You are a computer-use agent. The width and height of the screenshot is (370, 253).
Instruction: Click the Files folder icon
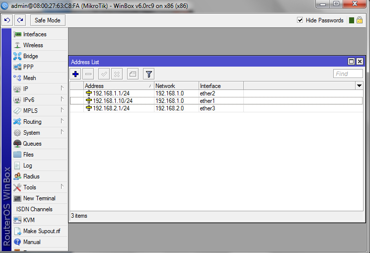coord(17,155)
